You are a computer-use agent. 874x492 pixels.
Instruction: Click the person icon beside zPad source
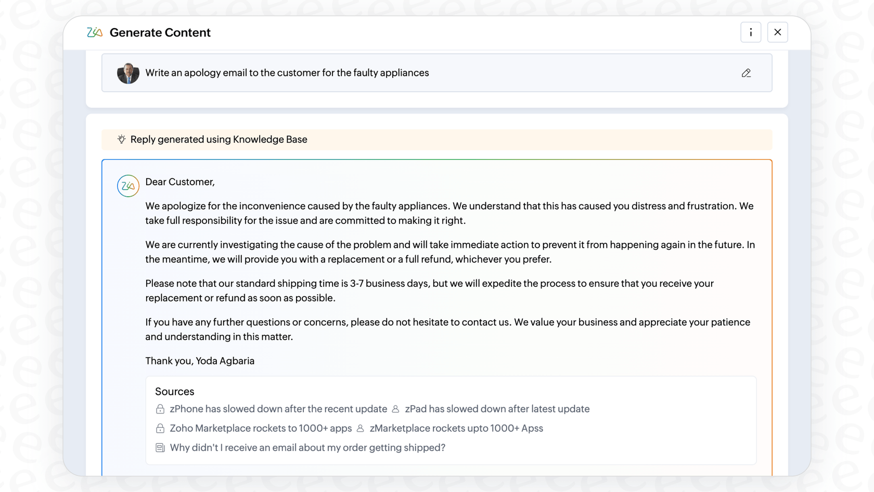[x=395, y=409]
